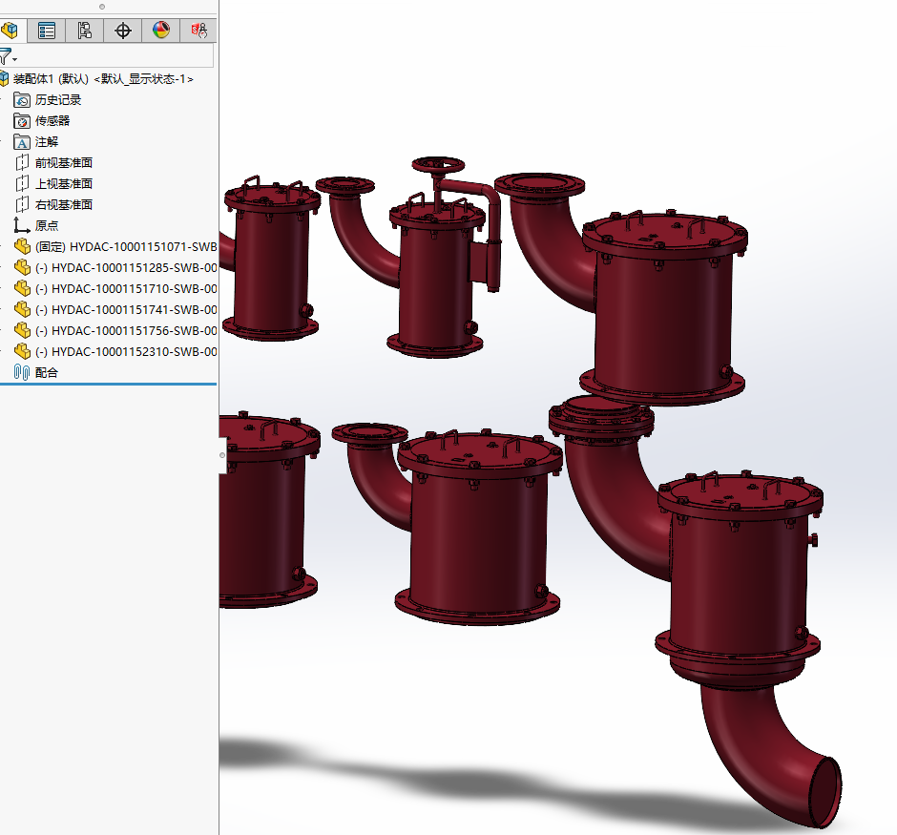This screenshot has height=835, width=897.
Task: Click the annotations folder icon
Action: coord(22,142)
